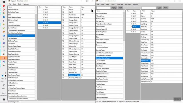Click Apply next to the param filter box
The height and width of the screenshot is (103, 183).
[x=114, y=8]
